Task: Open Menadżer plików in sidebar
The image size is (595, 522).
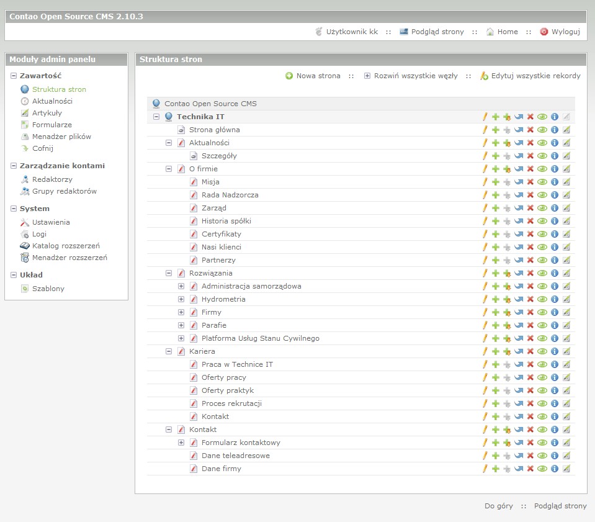Action: pyautogui.click(x=61, y=137)
